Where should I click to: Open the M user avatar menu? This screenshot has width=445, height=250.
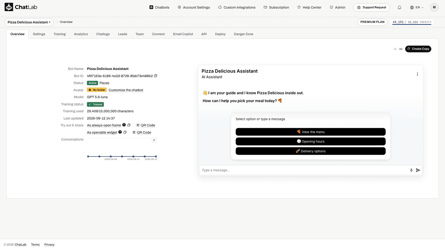click(x=434, y=7)
